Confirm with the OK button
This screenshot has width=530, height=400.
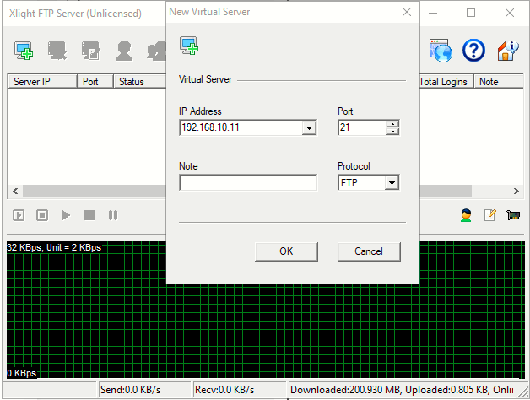click(x=286, y=251)
